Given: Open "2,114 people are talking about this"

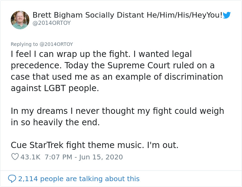Looking at the screenshot, I should (79, 179).
